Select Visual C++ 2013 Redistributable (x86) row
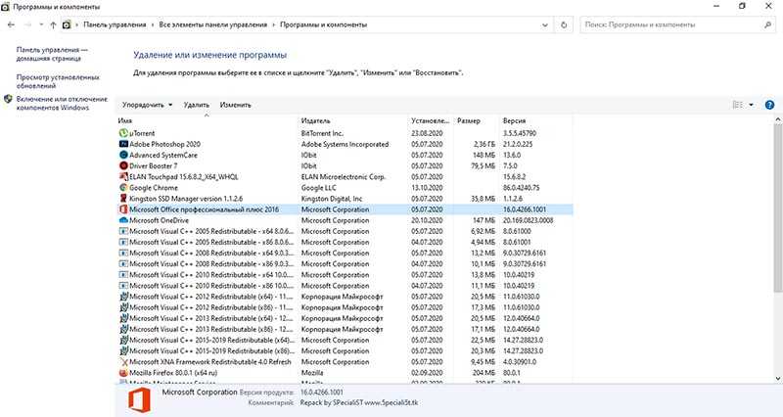This screenshot has width=783, height=417. tap(345, 329)
